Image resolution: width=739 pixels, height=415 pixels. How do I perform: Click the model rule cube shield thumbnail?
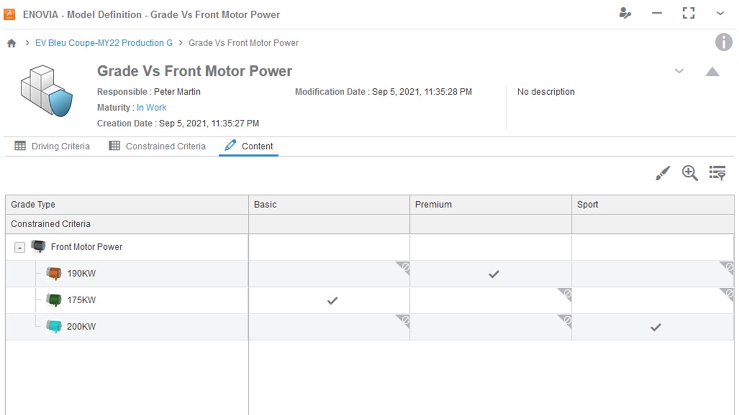[46, 92]
